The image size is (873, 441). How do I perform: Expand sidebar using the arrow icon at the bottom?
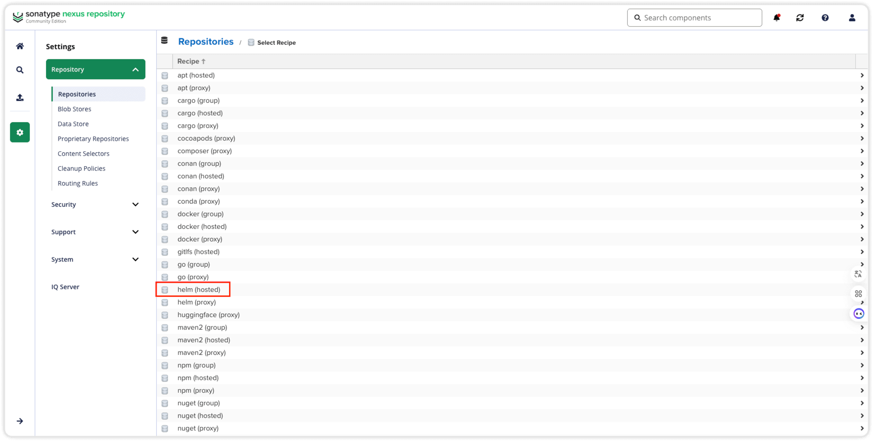(x=20, y=421)
